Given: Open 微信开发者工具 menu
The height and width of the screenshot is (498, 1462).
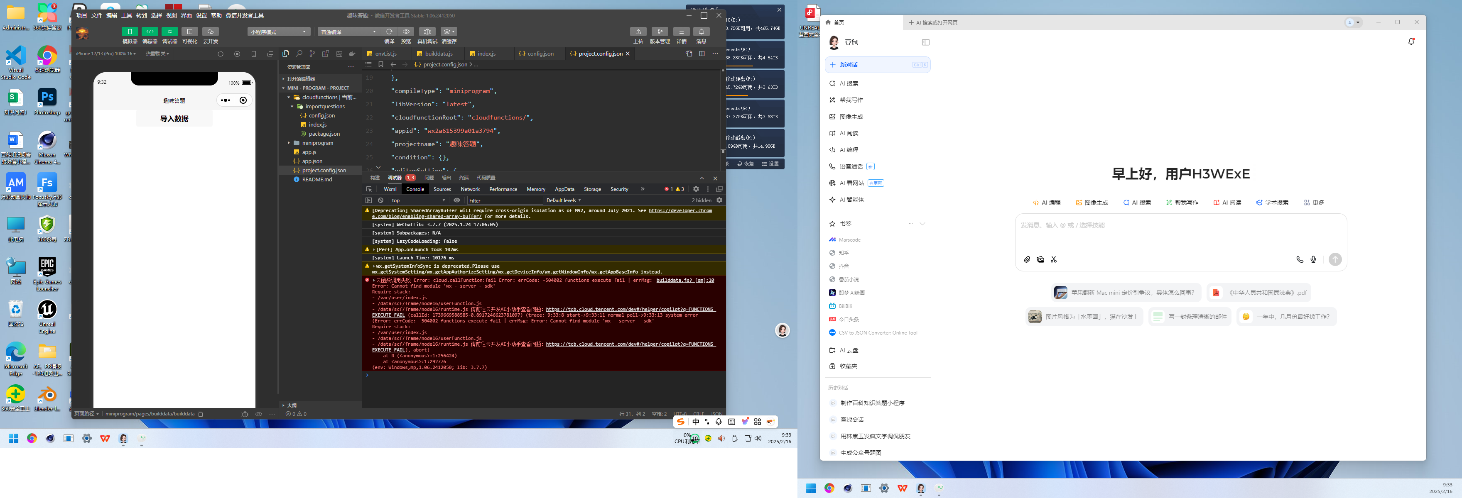Looking at the screenshot, I should tap(245, 15).
